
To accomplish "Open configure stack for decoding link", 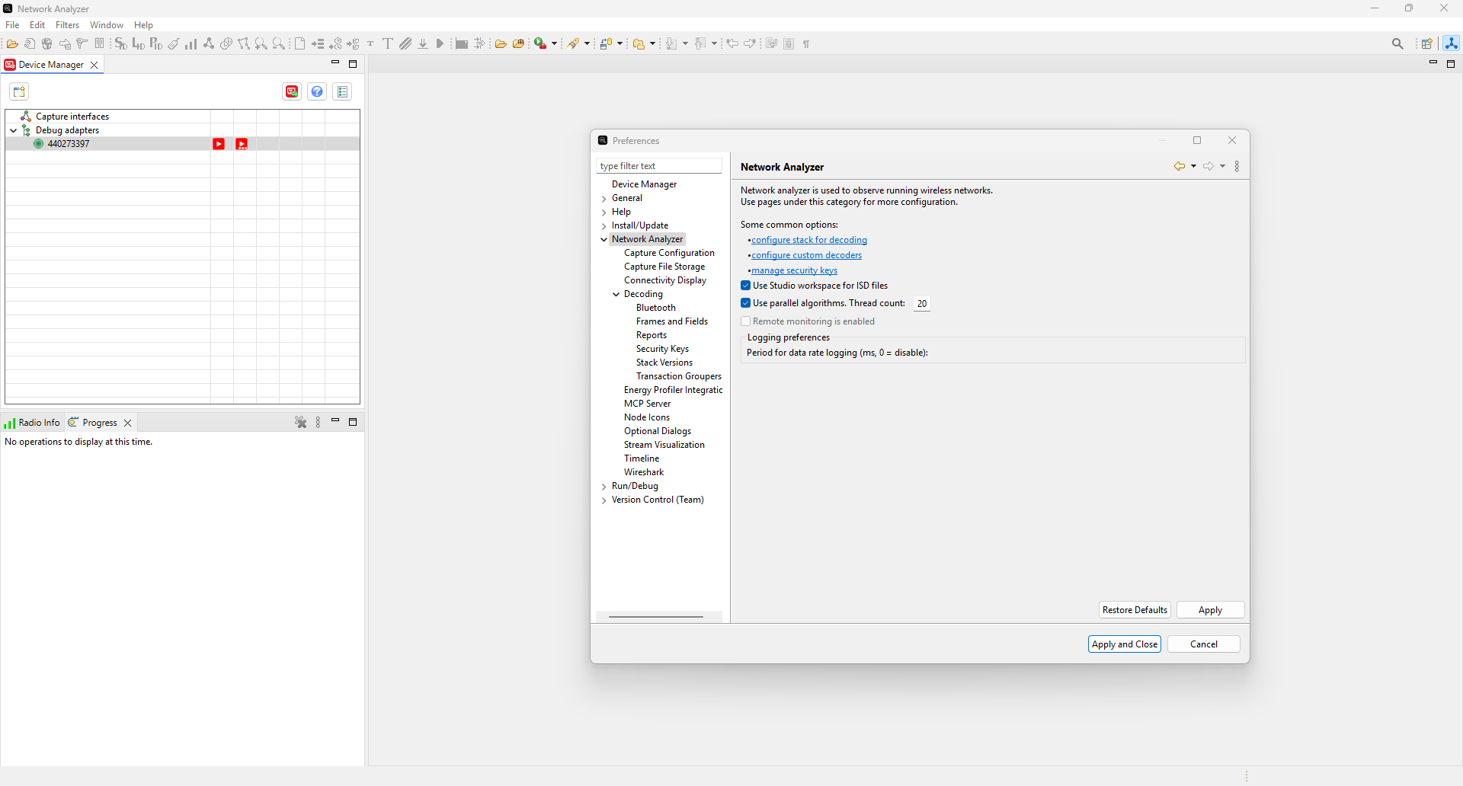I will point(809,240).
